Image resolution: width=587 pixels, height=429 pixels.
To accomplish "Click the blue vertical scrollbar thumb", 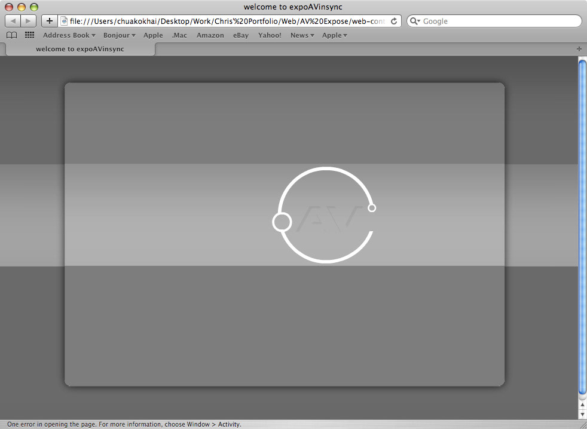I will (582, 228).
